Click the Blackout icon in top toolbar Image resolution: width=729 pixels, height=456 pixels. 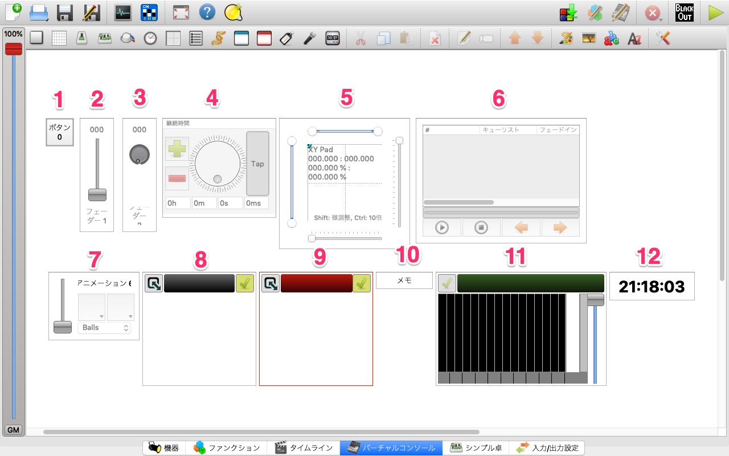point(684,13)
